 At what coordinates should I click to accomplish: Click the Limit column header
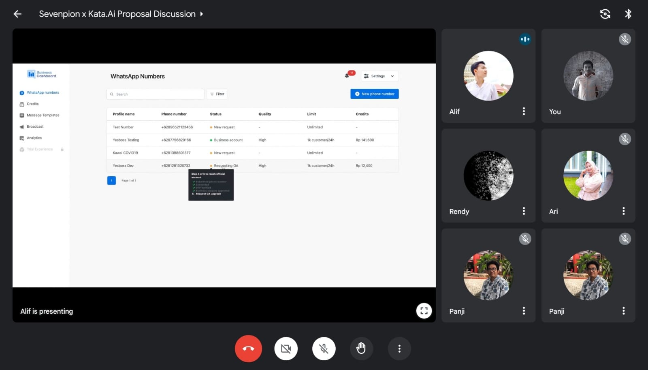coord(311,114)
